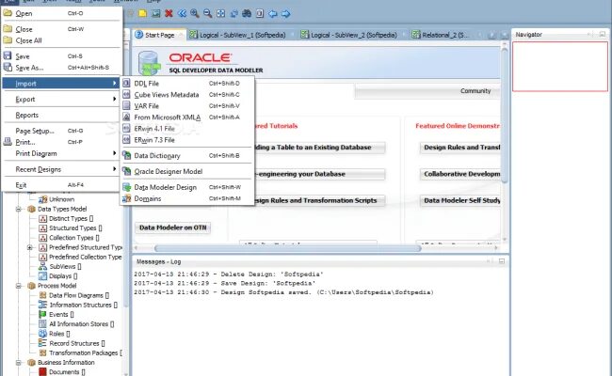Switch to Logical - SubView_2 (Softpedia) tab

tap(354, 35)
